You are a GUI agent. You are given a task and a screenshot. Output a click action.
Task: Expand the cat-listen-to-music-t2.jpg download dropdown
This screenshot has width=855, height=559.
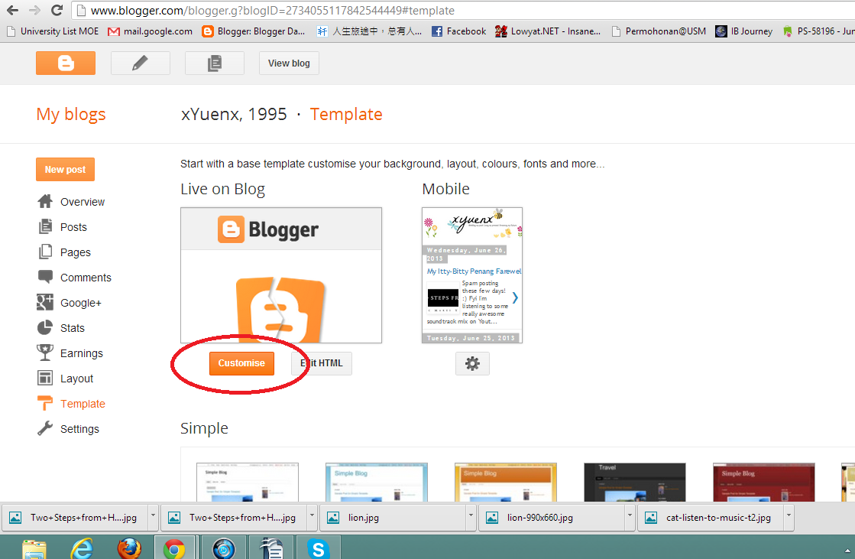coord(788,518)
